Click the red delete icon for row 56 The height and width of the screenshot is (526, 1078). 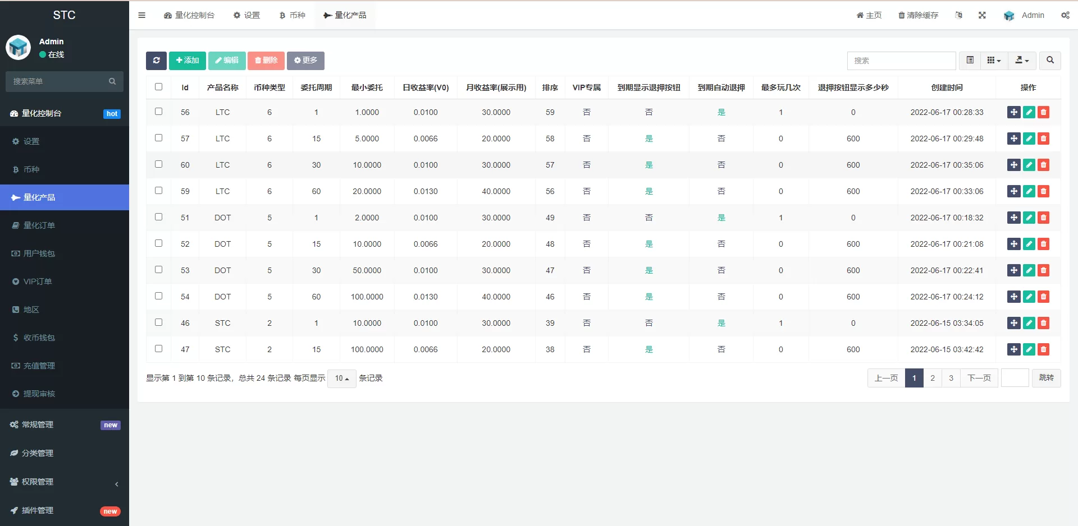pos(1043,112)
